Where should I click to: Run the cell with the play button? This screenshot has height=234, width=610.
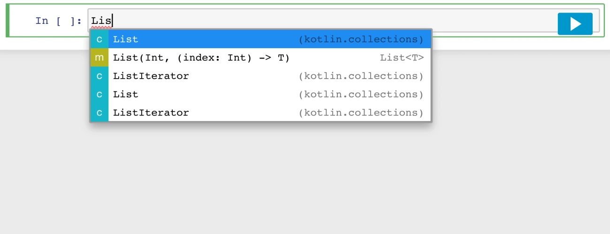pyautogui.click(x=575, y=24)
